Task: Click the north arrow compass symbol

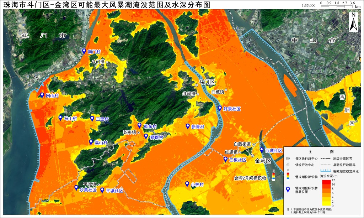Action: (x=353, y=22)
